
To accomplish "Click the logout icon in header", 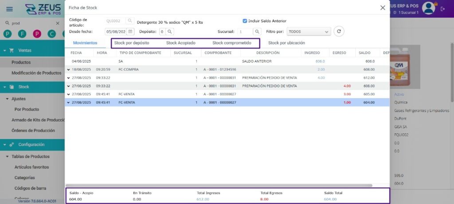I will 442,9.
